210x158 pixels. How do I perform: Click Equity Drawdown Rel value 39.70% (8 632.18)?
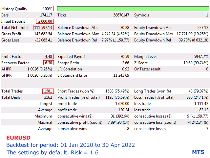click(x=194, y=40)
